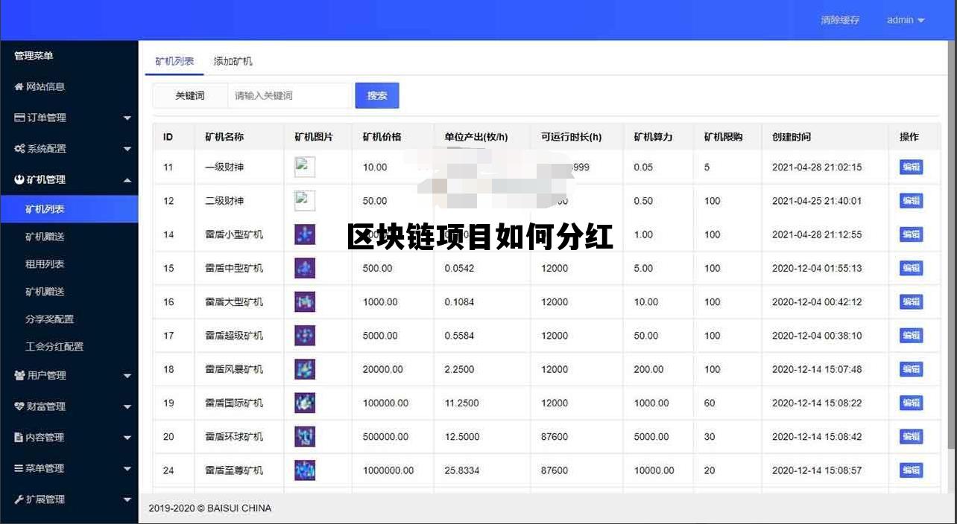Click the 网站信息 home icon in sidebar
Image resolution: width=957 pixels, height=524 pixels.
[19, 86]
